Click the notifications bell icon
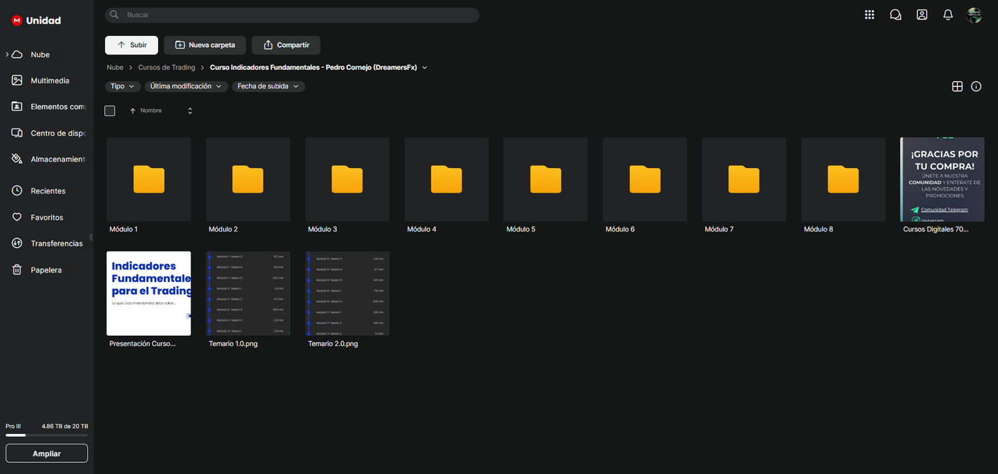Screen dimensions: 998x474 [948, 15]
